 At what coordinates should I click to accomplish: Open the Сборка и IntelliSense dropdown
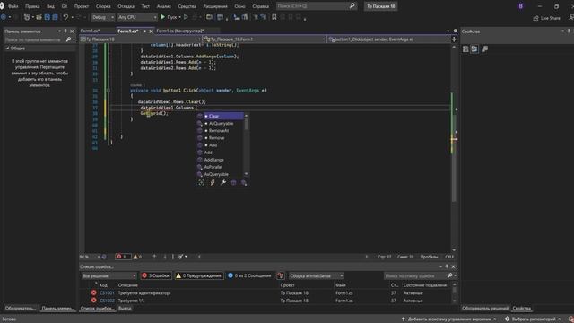pos(317,275)
